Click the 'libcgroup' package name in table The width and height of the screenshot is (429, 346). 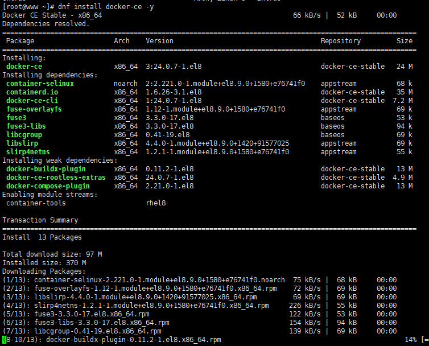click(24, 135)
